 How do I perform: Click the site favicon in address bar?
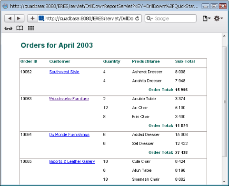click(41, 19)
